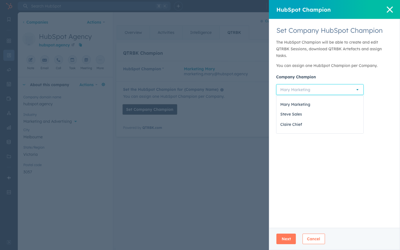This screenshot has height=250, width=400.
Task: Switch to the QTRBK tab
Action: tap(234, 32)
